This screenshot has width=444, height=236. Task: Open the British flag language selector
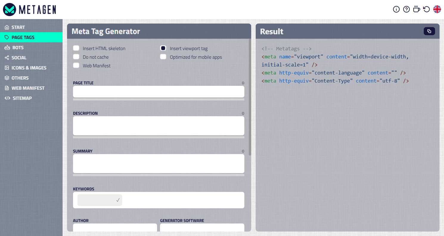437,9
